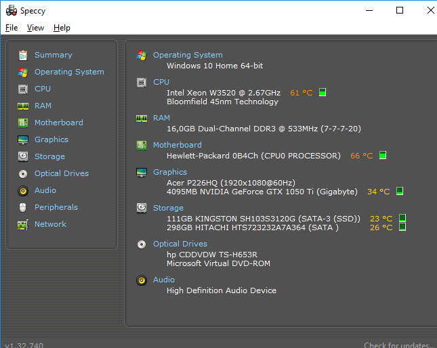437x348 pixels.
Task: Click the Motherboard icon in sidebar
Action: [23, 123]
